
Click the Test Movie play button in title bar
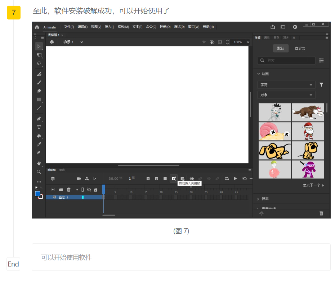[x=295, y=27]
